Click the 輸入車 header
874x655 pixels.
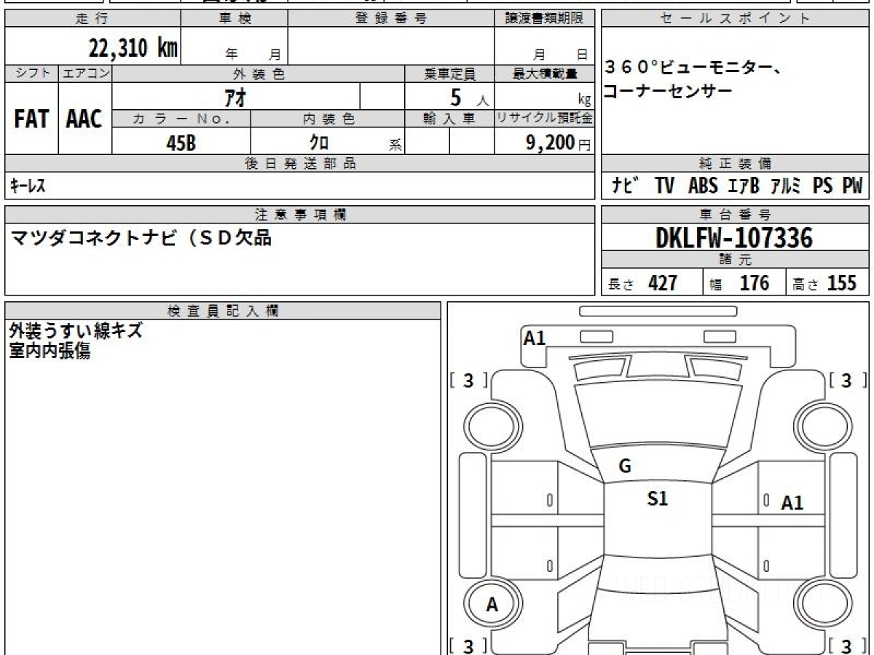[449, 119]
